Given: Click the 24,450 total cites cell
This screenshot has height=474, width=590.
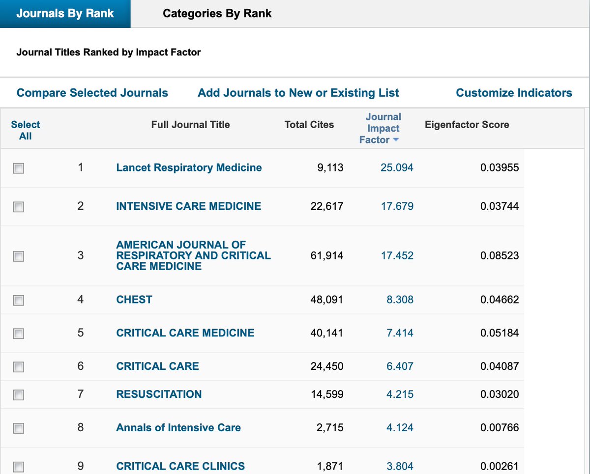Looking at the screenshot, I should pos(327,366).
